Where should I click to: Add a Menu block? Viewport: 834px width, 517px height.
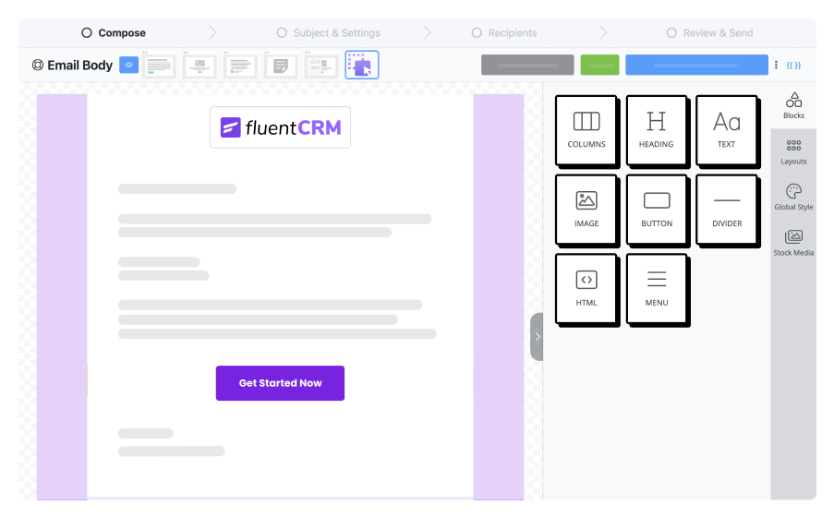pos(657,289)
